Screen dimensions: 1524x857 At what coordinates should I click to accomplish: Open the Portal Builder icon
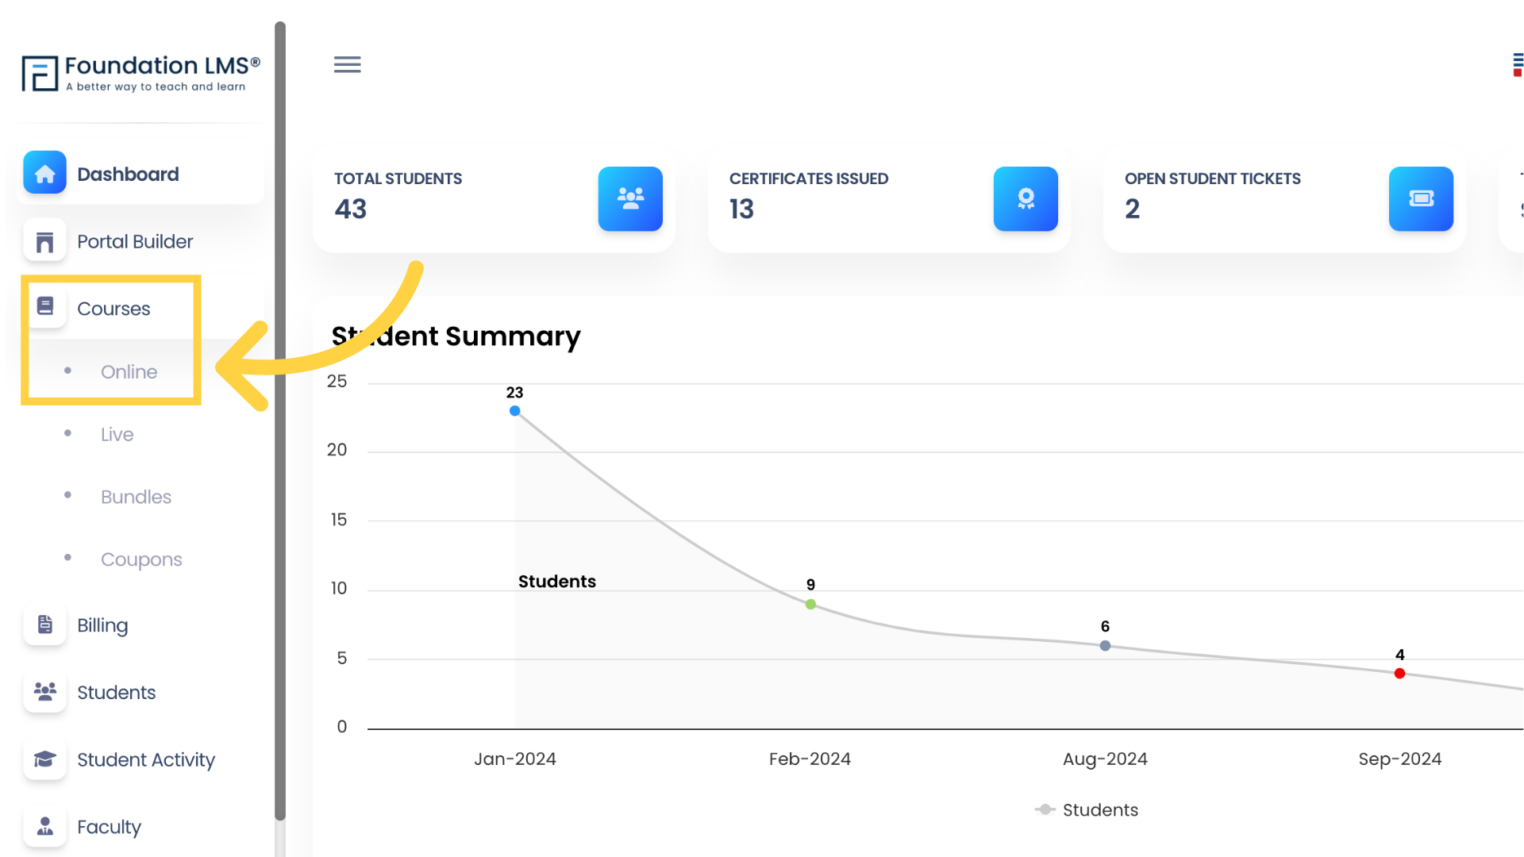click(44, 240)
